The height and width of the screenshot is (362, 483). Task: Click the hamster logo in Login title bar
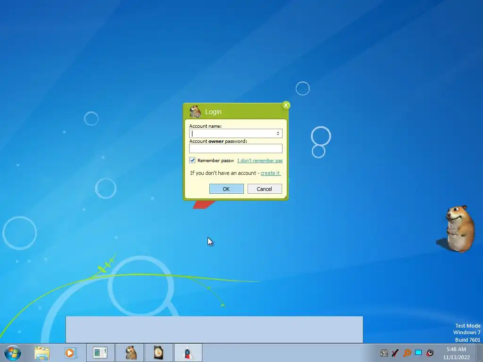[195, 111]
